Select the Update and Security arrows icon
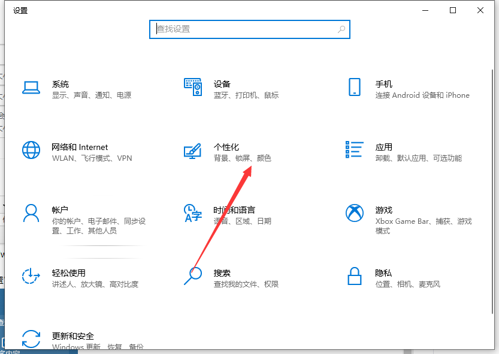 (31, 338)
